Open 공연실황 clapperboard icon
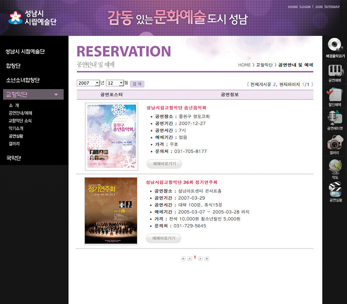 (335, 189)
